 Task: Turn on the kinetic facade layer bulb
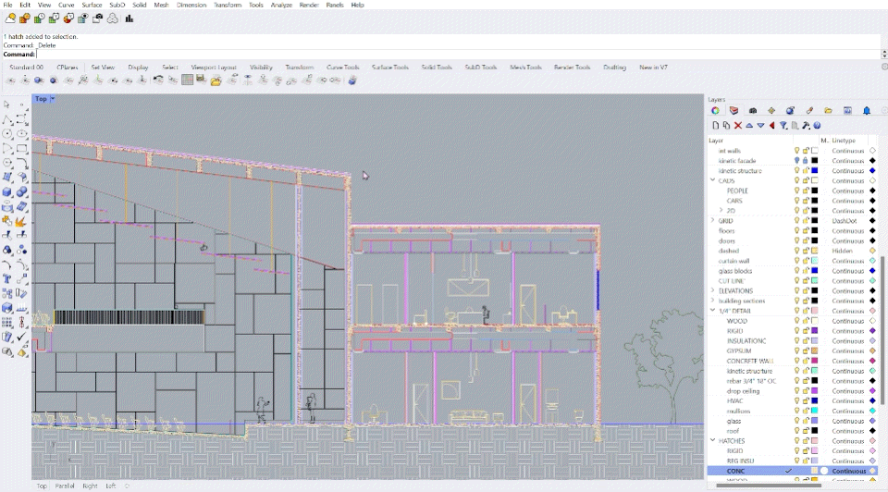coord(796,161)
